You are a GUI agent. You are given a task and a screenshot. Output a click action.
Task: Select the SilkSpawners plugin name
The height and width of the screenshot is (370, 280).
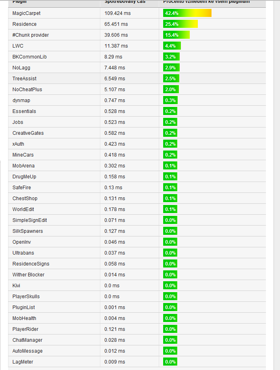point(28,231)
